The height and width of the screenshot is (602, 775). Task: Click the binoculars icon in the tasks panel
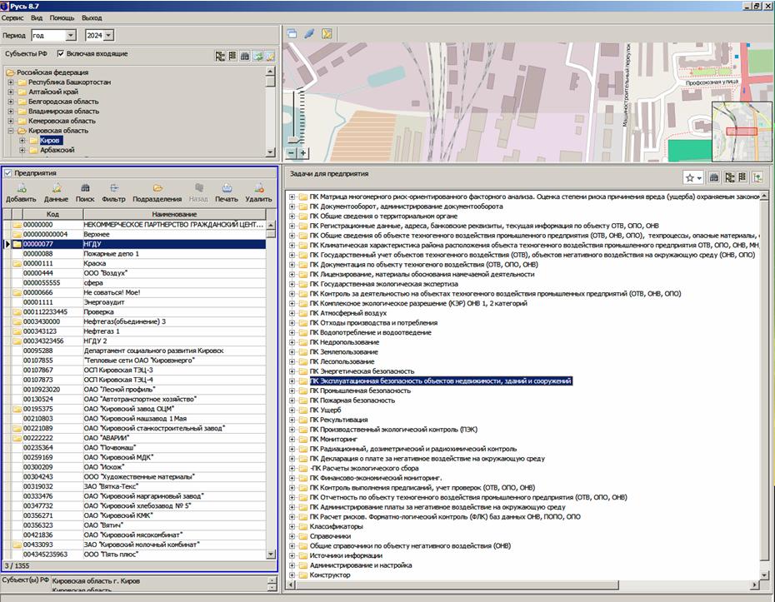tap(714, 177)
